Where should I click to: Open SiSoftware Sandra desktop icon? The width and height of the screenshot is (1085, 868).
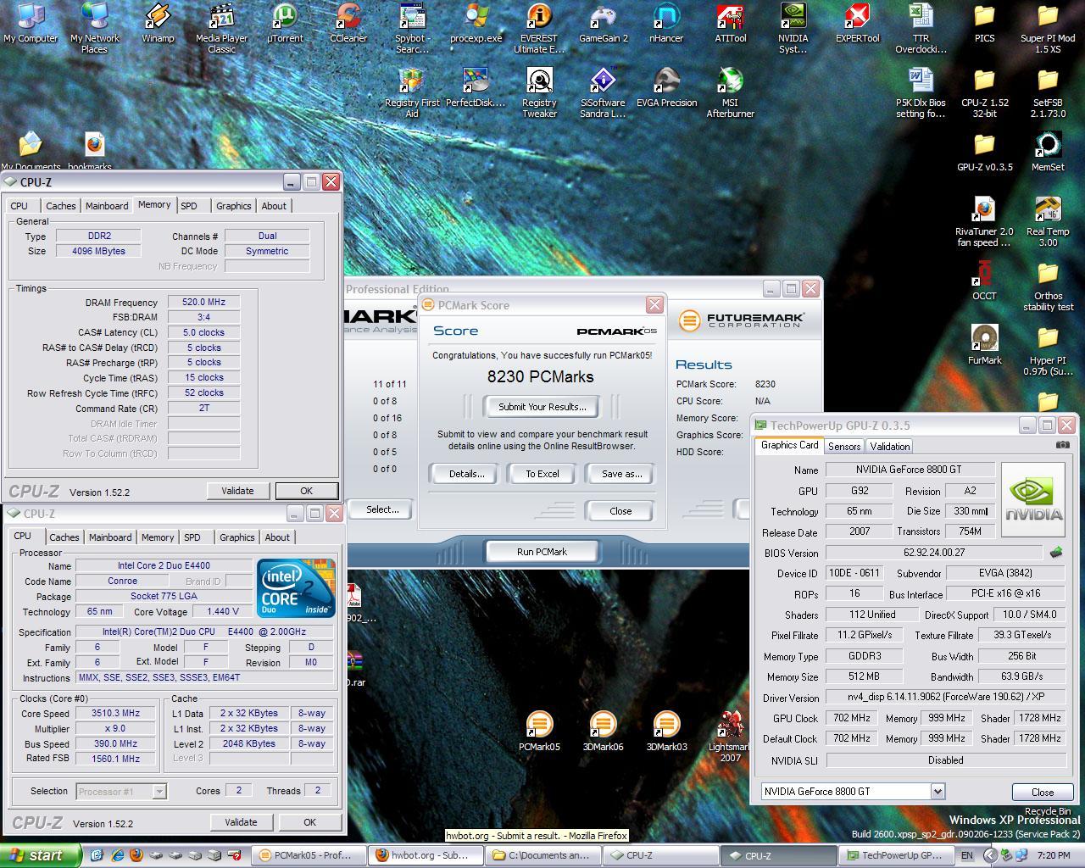pyautogui.click(x=603, y=92)
